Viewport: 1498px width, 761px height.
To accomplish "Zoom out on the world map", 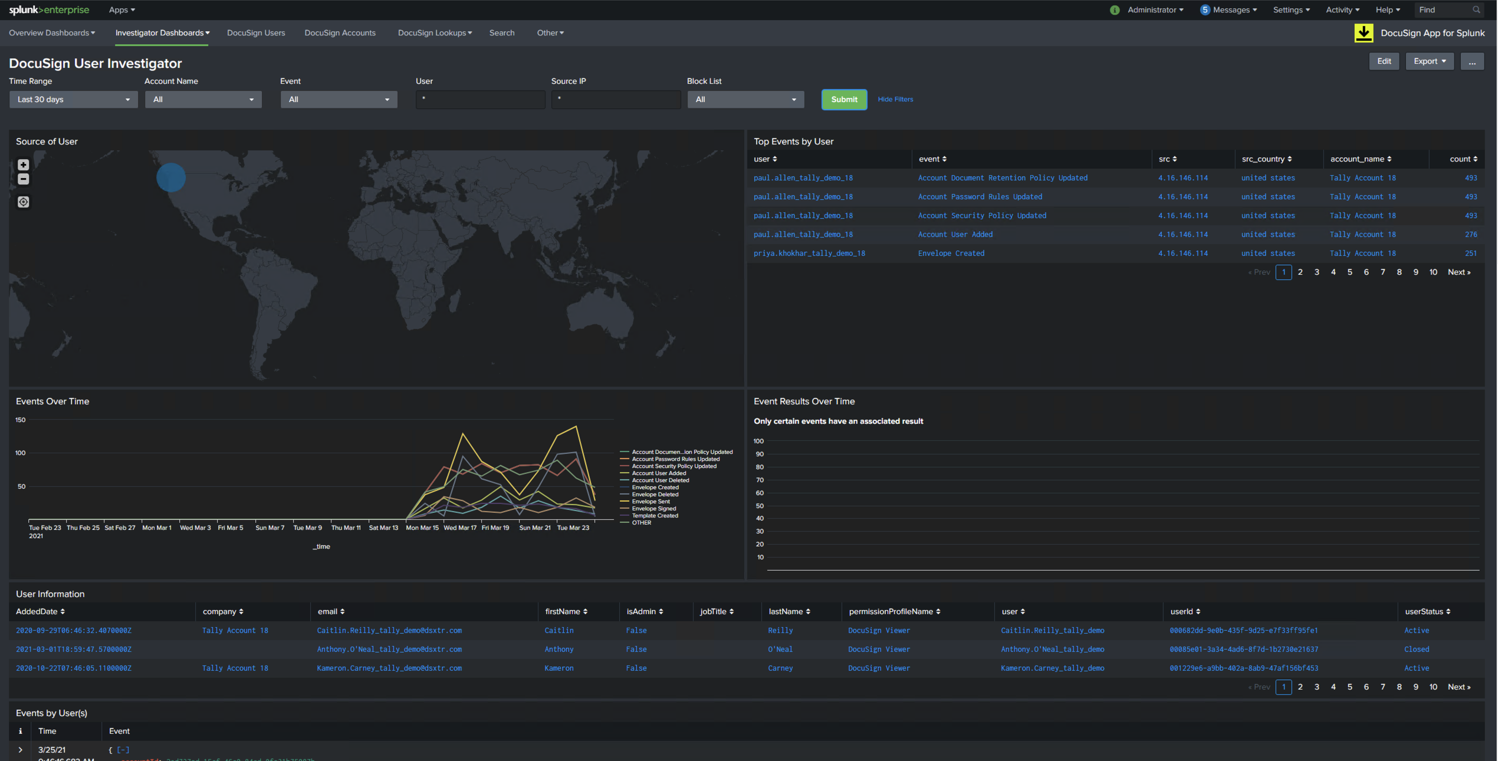I will tap(23, 179).
